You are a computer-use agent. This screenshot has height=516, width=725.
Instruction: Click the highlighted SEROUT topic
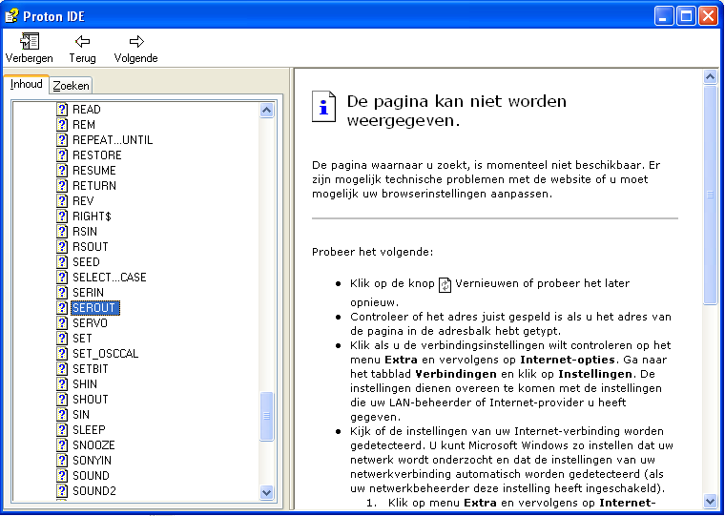click(x=95, y=308)
